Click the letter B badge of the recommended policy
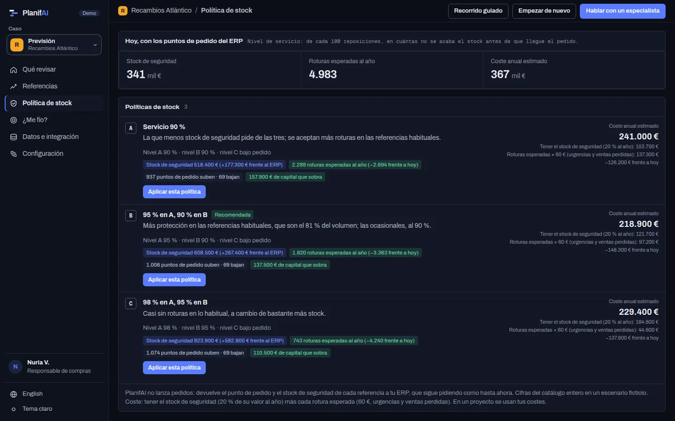Screen dimensions: 675x421 [131, 216]
